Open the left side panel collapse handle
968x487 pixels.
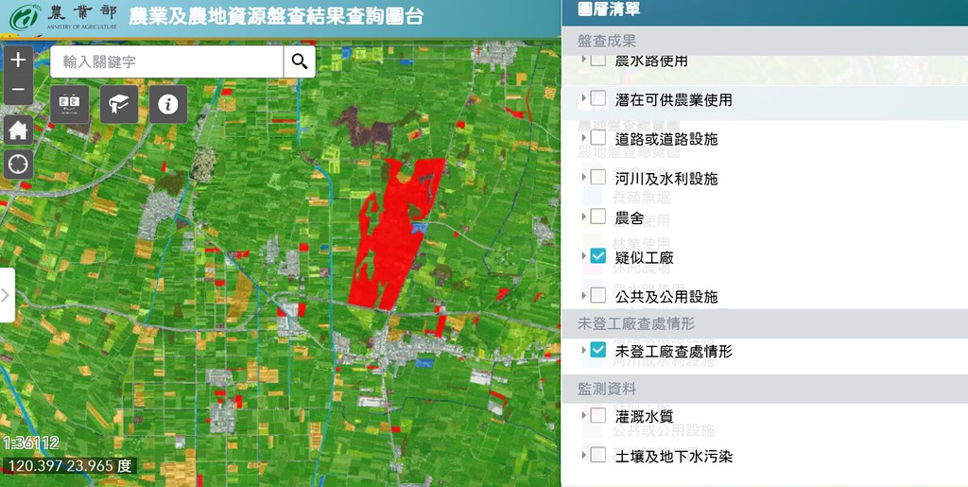tap(7, 295)
